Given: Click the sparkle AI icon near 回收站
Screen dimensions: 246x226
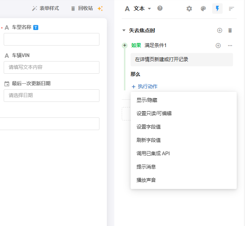Looking at the screenshot, I should click(x=100, y=9).
